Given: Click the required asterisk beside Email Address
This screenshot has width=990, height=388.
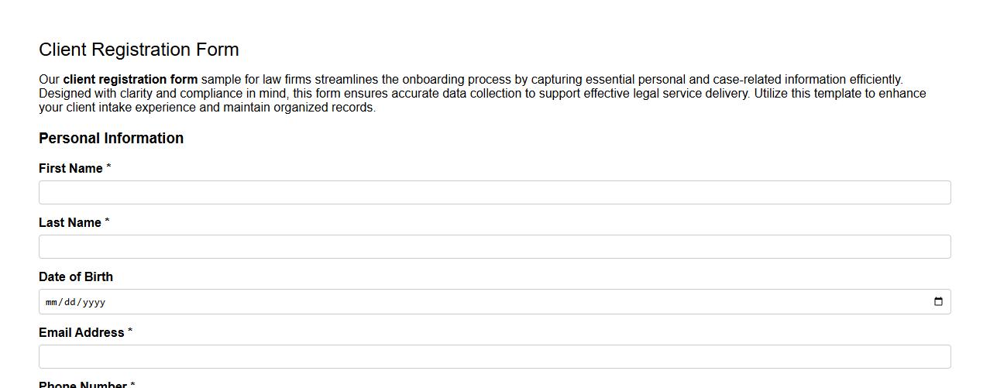Looking at the screenshot, I should pyautogui.click(x=130, y=332).
